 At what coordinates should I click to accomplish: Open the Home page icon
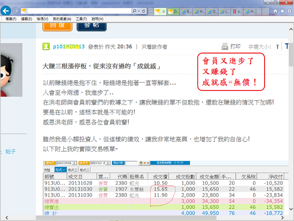click(275, 11)
